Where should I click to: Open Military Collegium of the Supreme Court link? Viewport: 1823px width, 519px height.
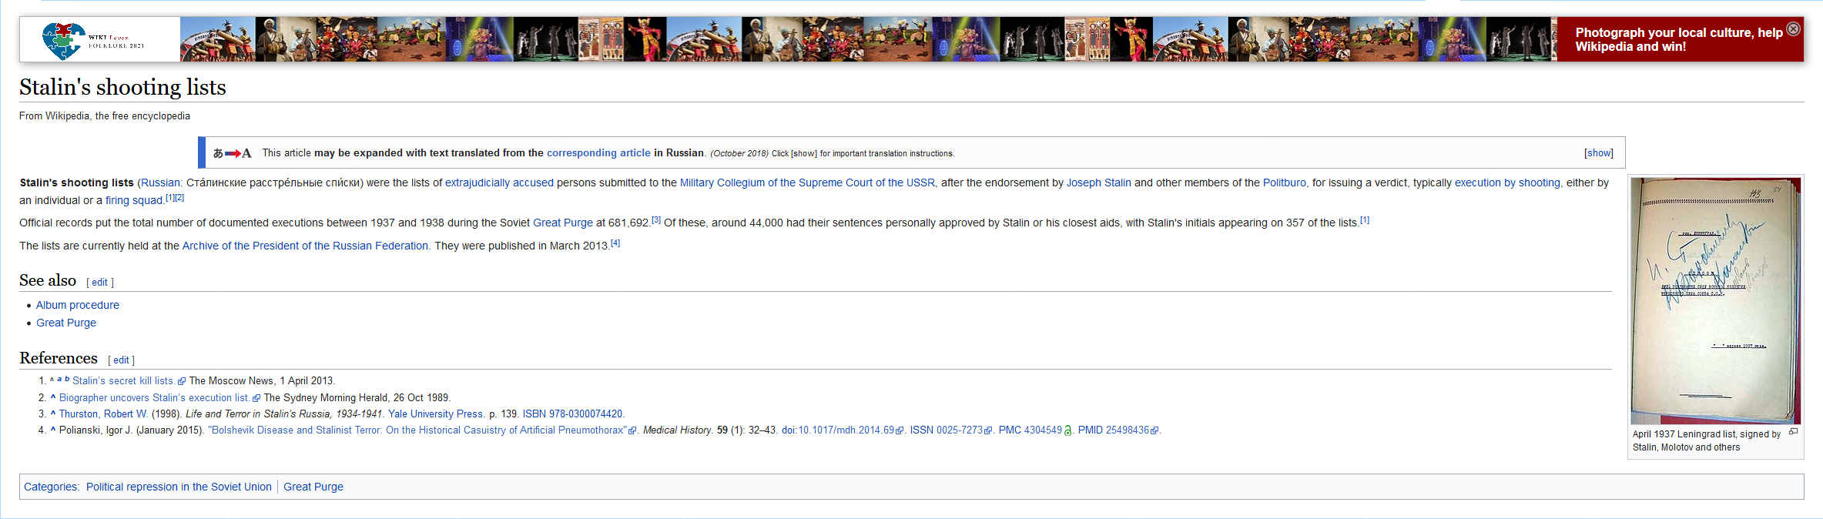click(x=807, y=183)
